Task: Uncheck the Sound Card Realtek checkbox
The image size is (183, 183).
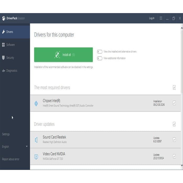Action: tap(174, 140)
